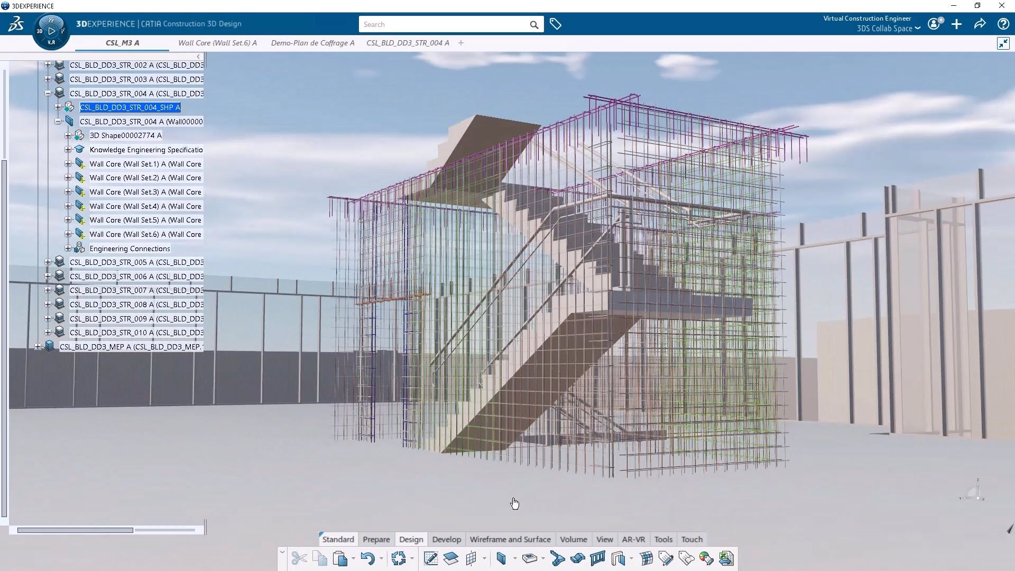Image resolution: width=1015 pixels, height=571 pixels.
Task: Open the compass play button
Action: [51, 31]
